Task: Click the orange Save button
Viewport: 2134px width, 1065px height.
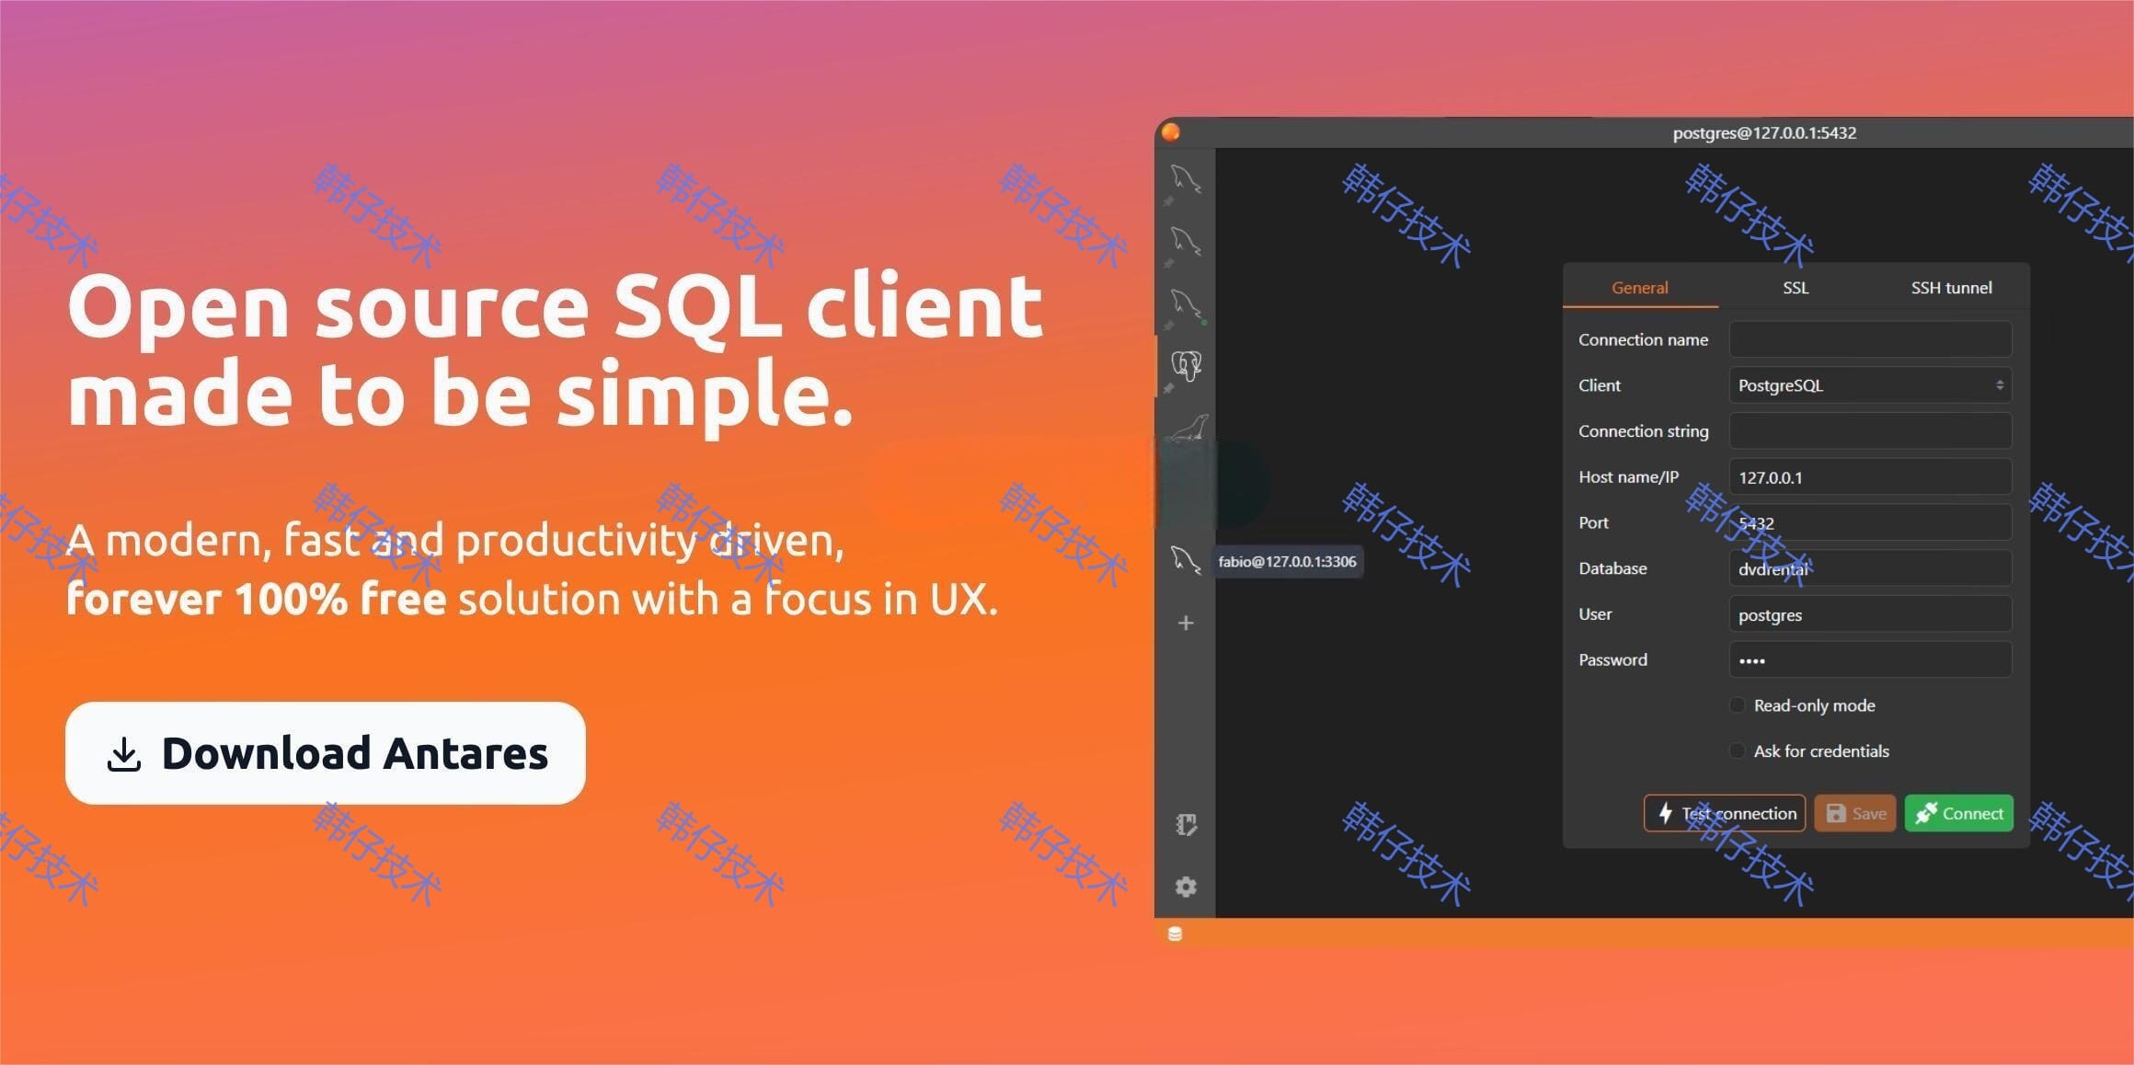Action: click(1855, 813)
